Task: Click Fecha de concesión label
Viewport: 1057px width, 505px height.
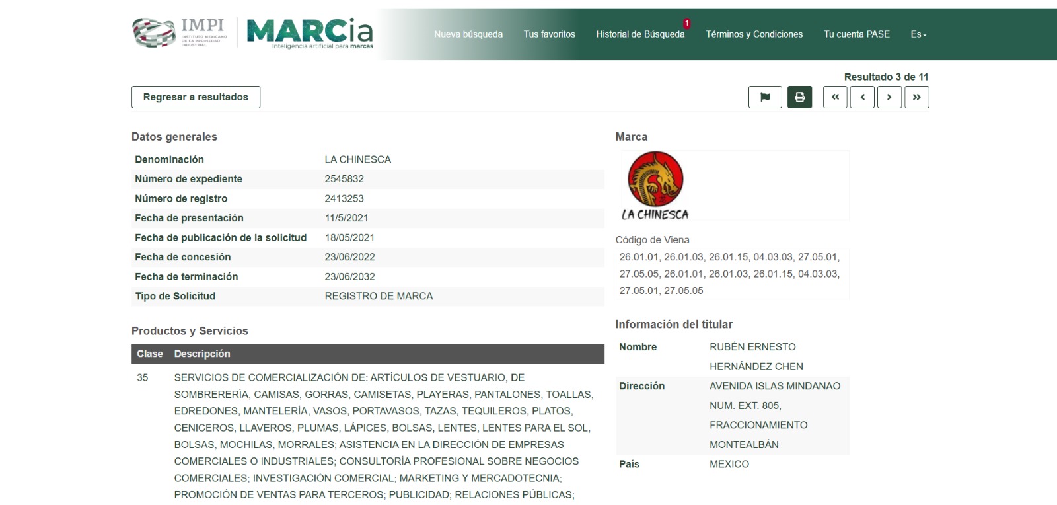Action: tap(183, 257)
